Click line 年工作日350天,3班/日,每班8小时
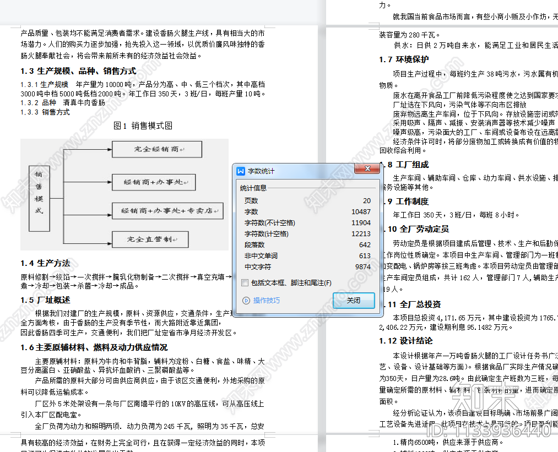 pyautogui.click(x=456, y=215)
